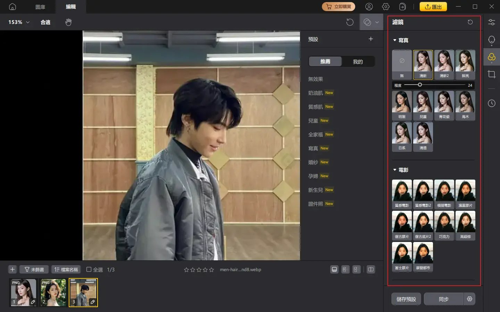Open sync settings gear next to 同步
The image size is (500, 312).
[469, 299]
